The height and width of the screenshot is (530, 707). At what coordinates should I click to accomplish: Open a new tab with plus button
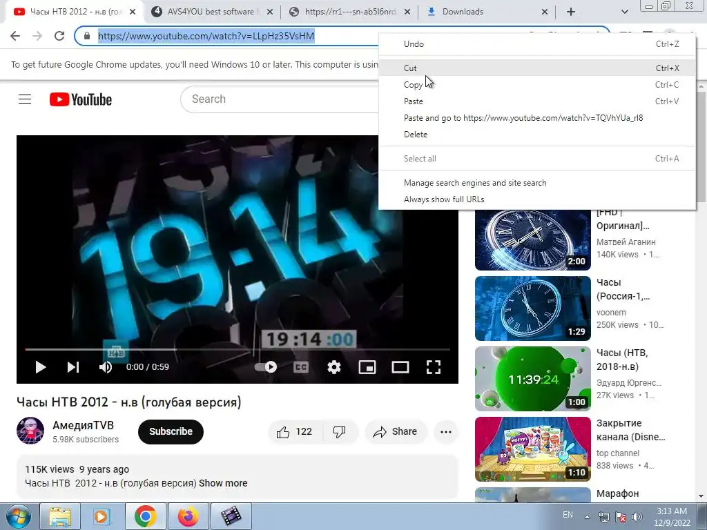(x=571, y=12)
